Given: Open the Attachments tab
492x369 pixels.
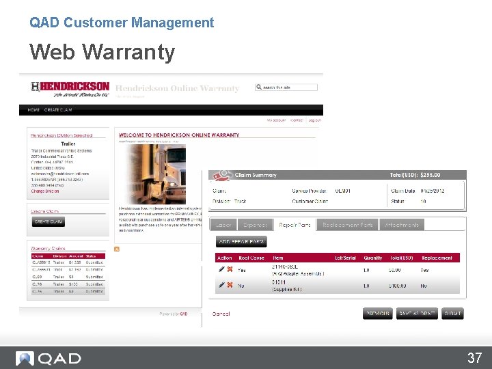Looking at the screenshot, I should (x=402, y=225).
